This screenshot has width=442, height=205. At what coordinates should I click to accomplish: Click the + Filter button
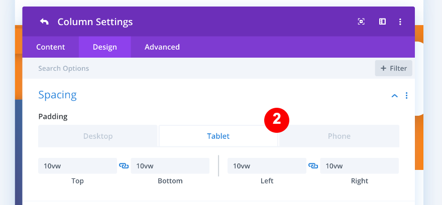click(x=393, y=68)
